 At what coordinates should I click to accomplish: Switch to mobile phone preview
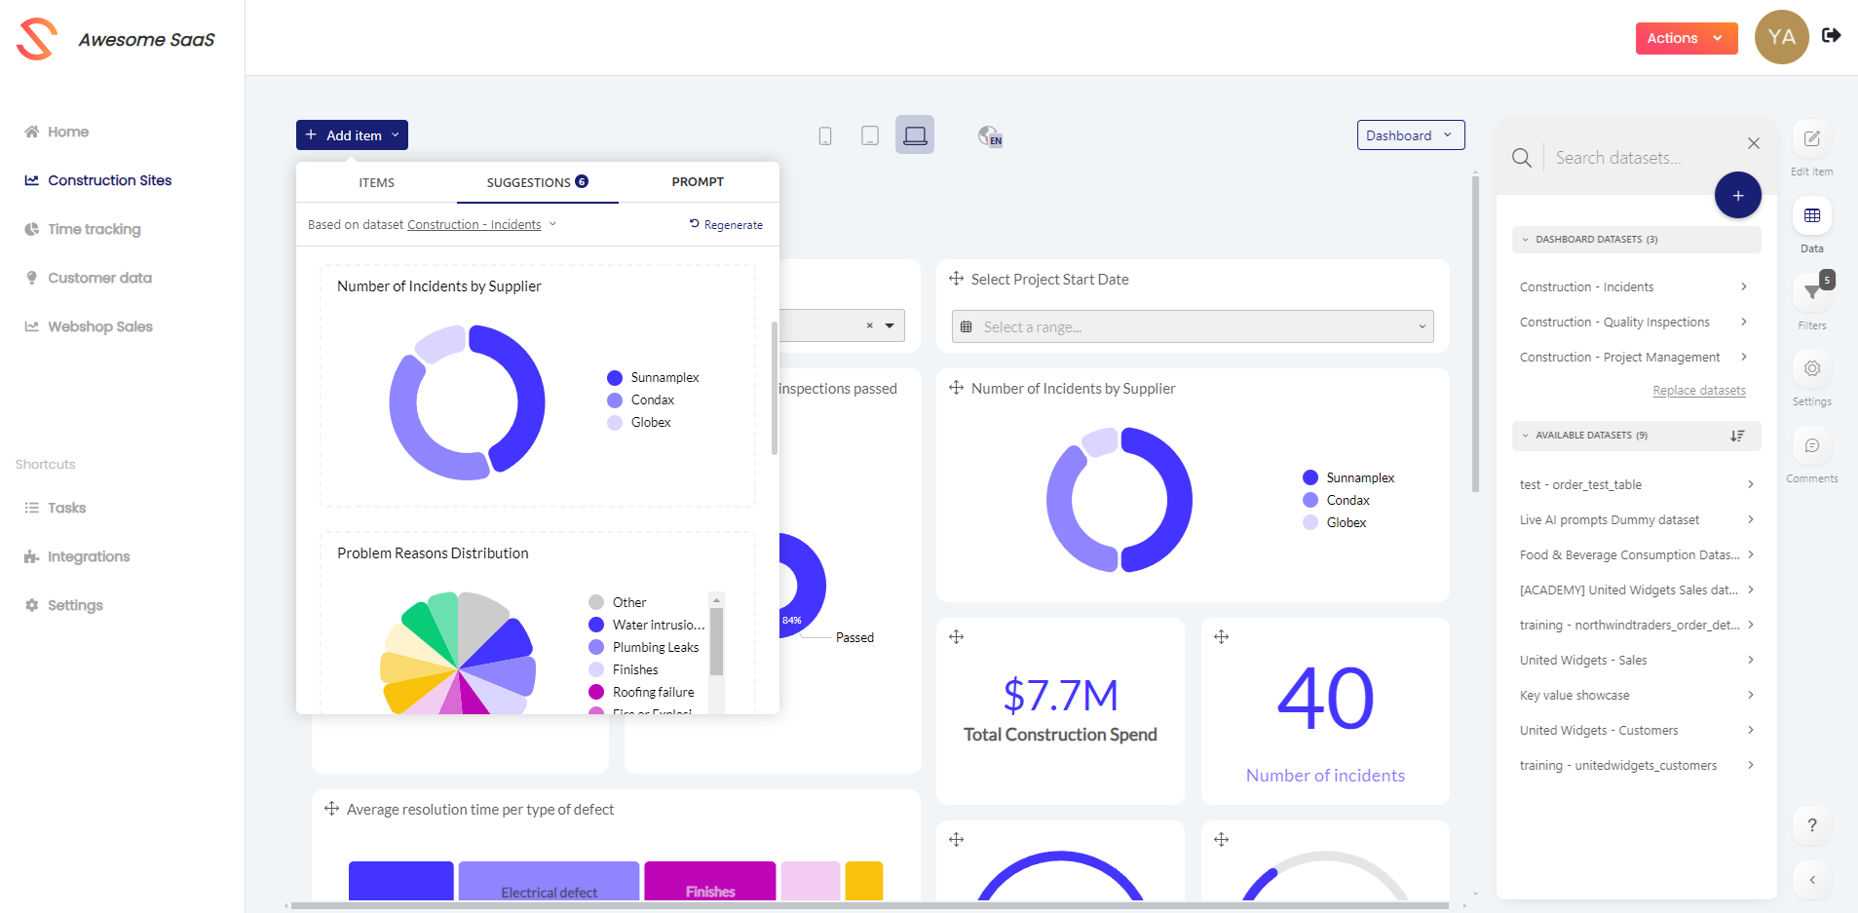tap(825, 135)
